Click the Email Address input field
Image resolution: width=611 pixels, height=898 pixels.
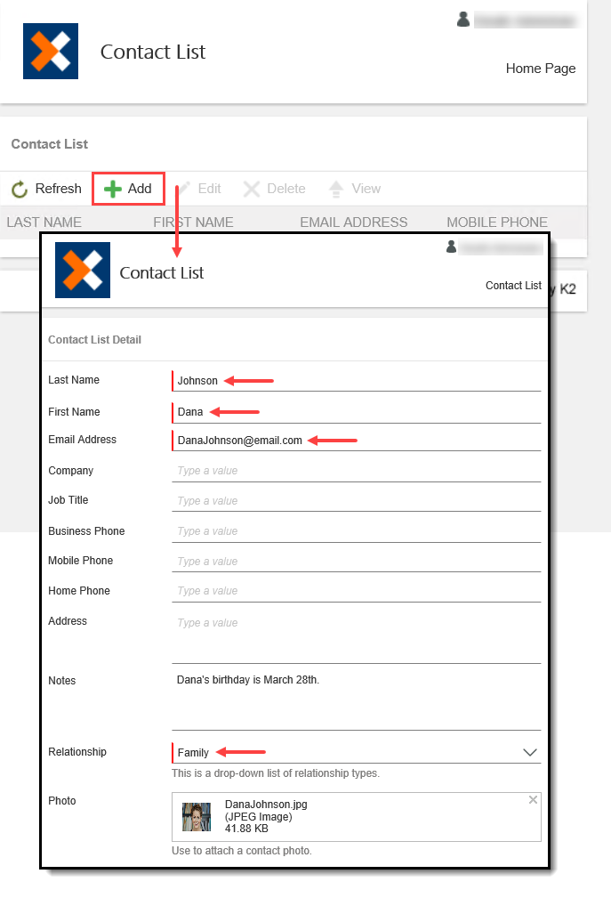357,441
